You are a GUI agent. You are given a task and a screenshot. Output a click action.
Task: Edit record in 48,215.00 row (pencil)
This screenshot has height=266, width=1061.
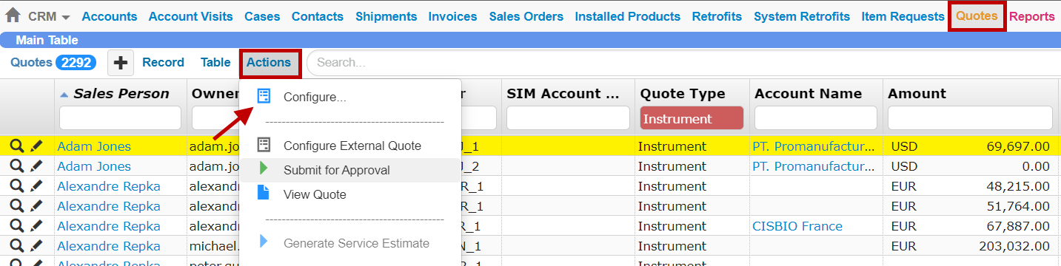click(x=36, y=186)
